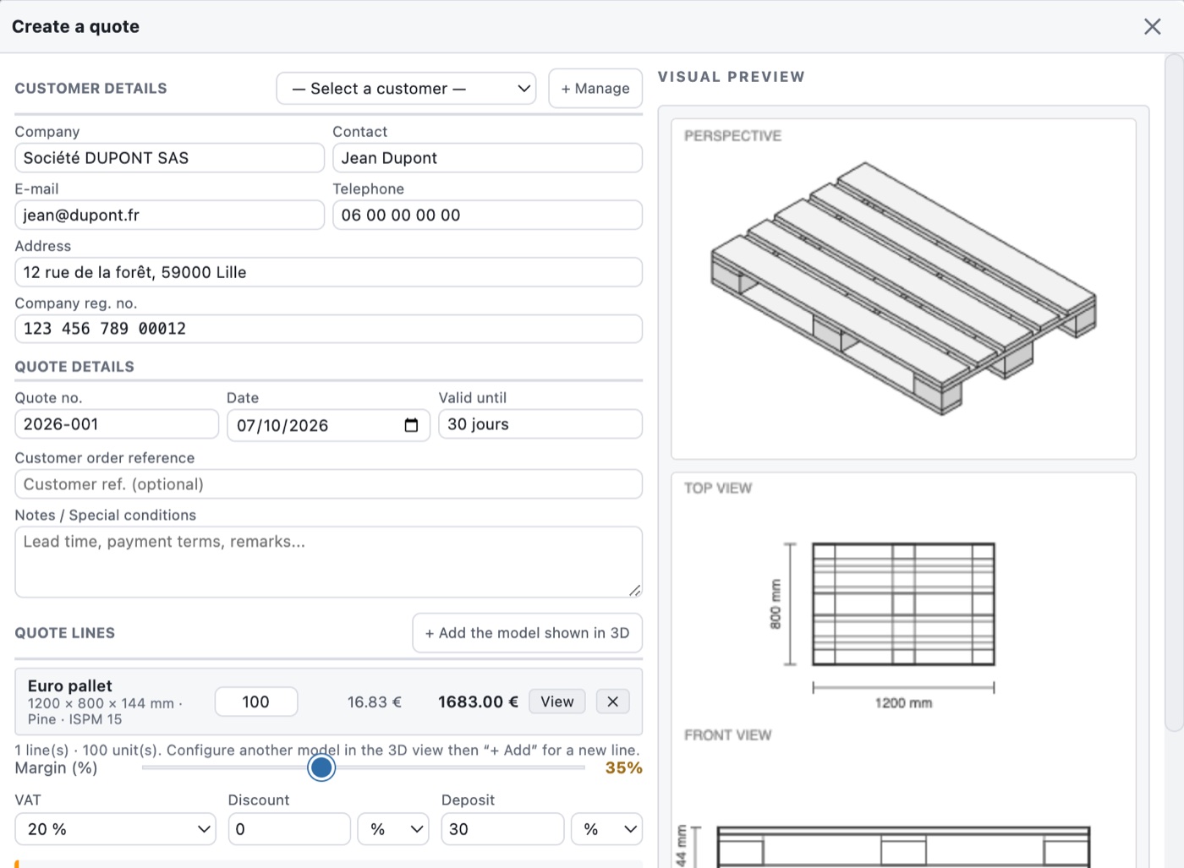This screenshot has width=1184, height=868.
Task: Open the VAT 20 % dropdown
Action: pyautogui.click(x=116, y=829)
